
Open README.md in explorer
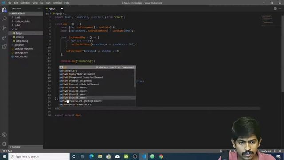click(26, 56)
